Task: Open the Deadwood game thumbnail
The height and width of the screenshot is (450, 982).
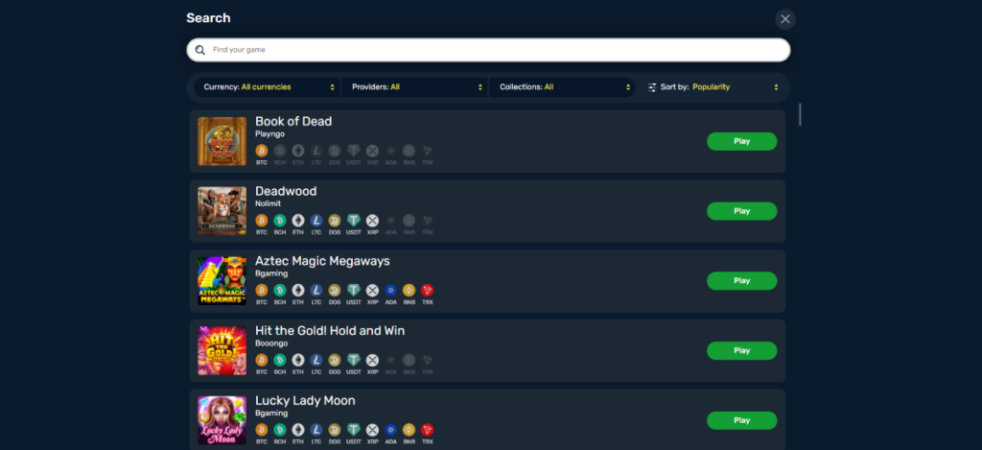Action: (x=222, y=211)
